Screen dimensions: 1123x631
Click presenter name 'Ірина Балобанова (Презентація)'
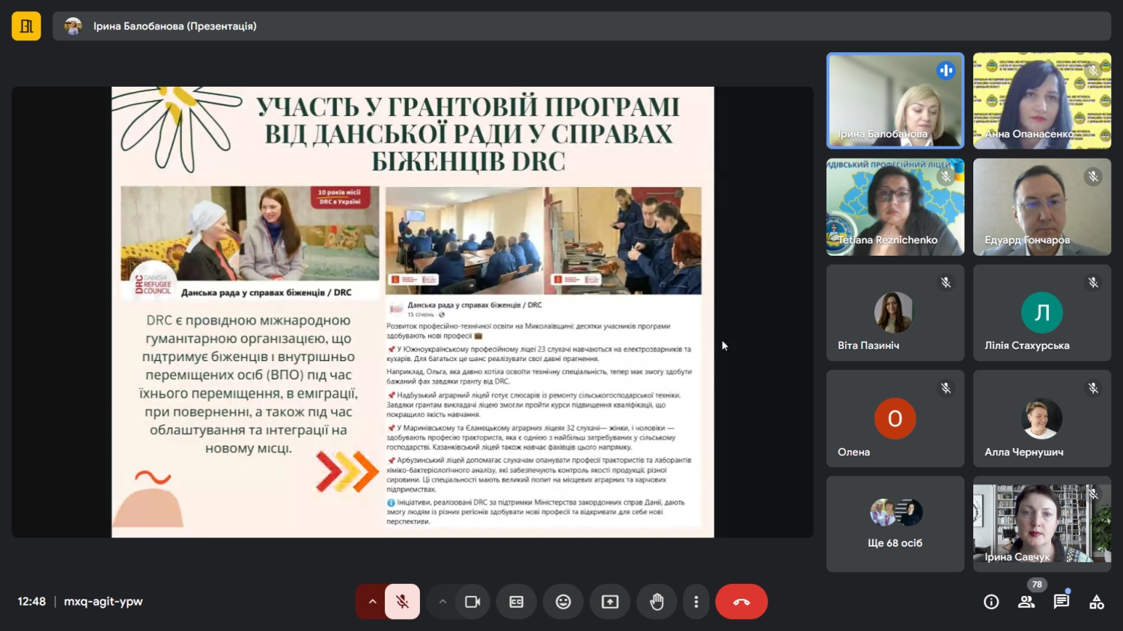click(174, 26)
